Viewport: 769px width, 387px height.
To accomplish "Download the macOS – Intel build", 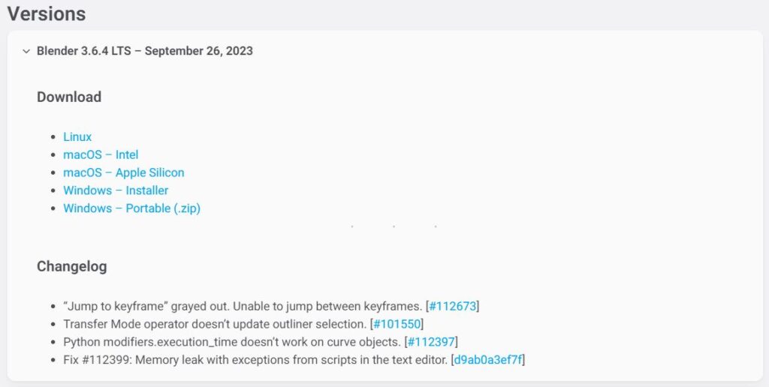I will click(101, 155).
